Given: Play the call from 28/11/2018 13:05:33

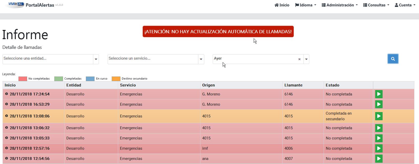Looking at the screenshot, I should pyautogui.click(x=379, y=138).
